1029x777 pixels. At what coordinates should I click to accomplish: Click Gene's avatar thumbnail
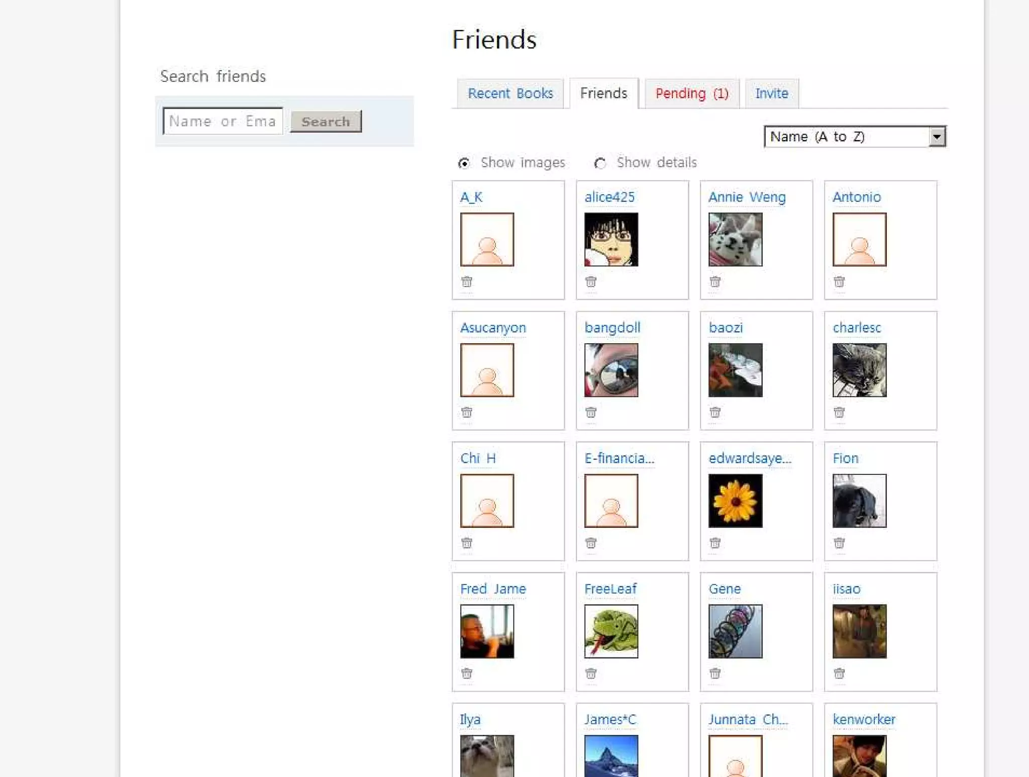[735, 631]
